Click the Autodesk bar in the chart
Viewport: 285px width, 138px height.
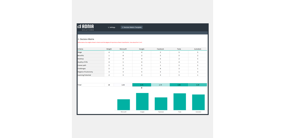pos(198,102)
